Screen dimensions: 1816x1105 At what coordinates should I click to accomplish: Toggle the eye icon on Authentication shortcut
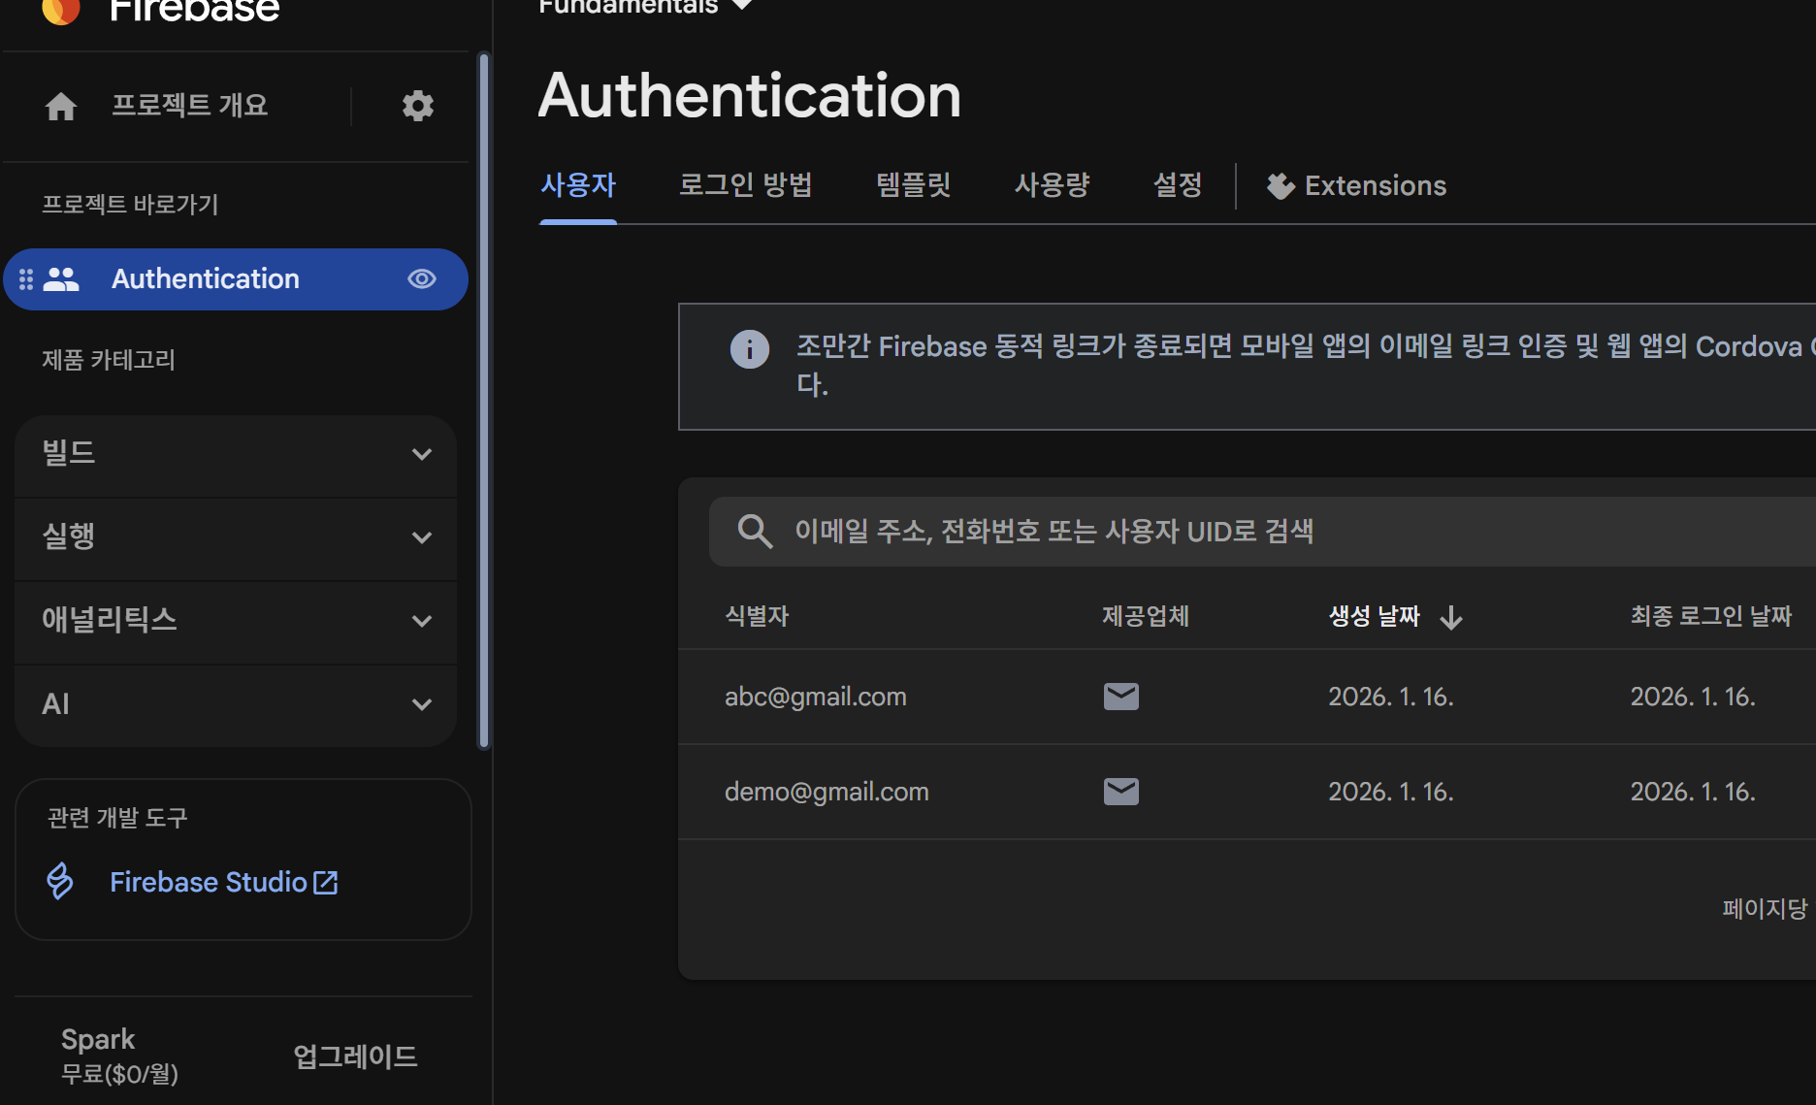pos(422,279)
